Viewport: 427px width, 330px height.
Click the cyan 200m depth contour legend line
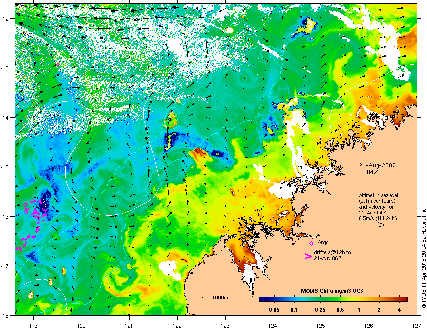click(211, 302)
